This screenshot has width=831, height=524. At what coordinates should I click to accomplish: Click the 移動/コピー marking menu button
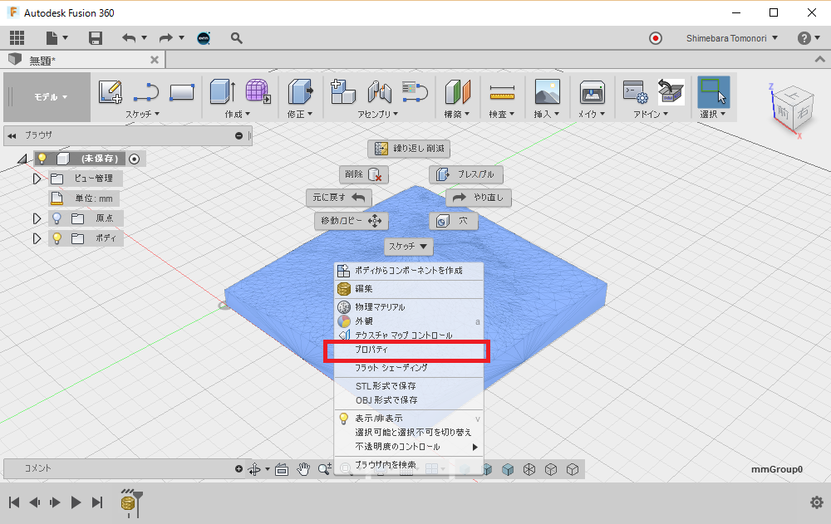(x=352, y=221)
